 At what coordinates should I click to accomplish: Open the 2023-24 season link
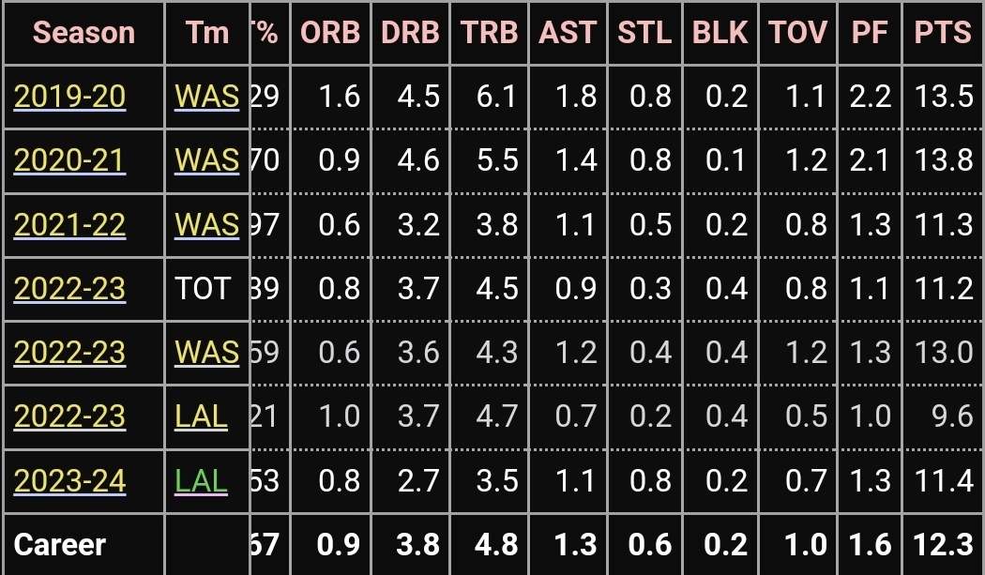coord(69,481)
